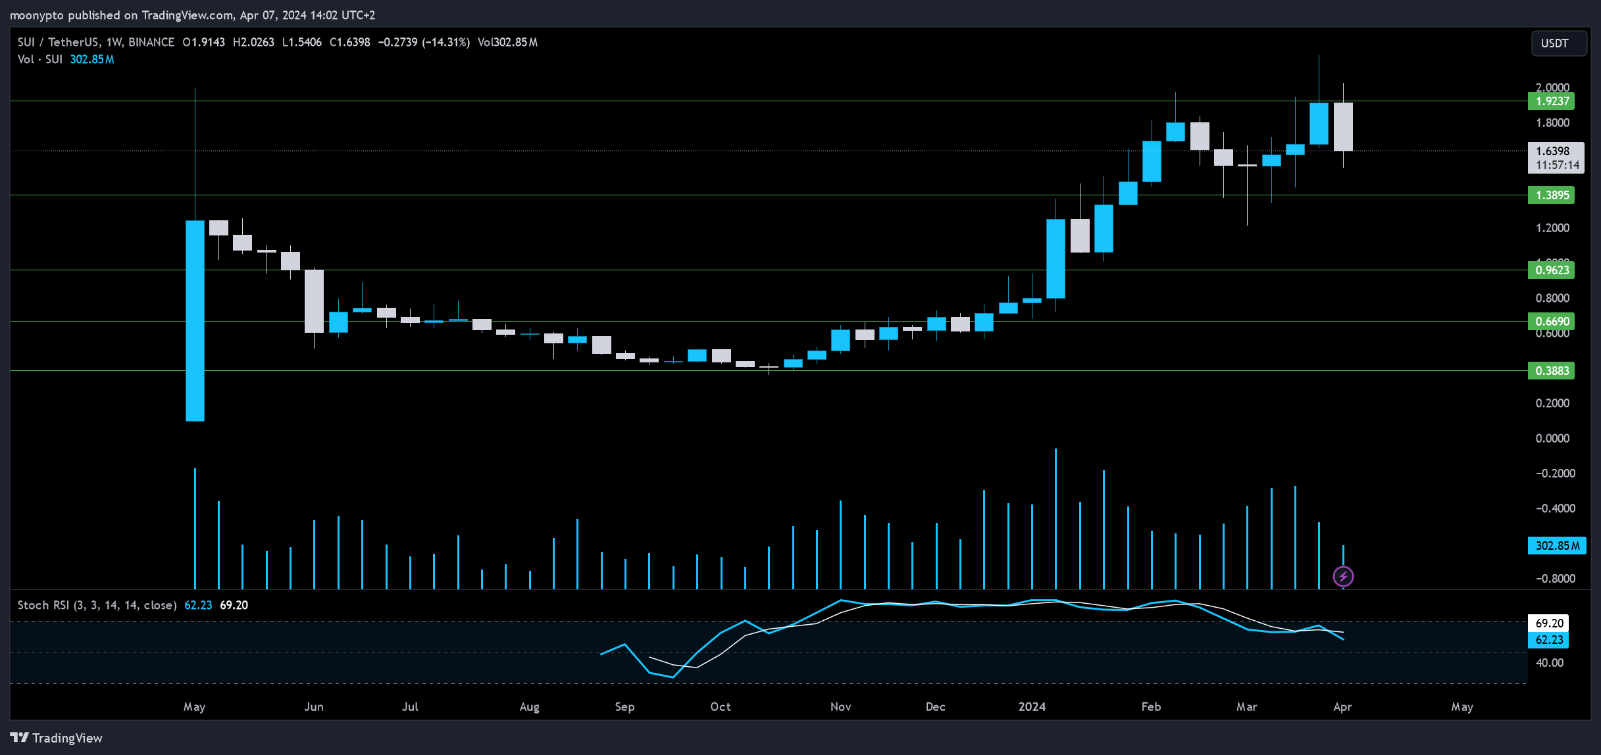The height and width of the screenshot is (755, 1601).
Task: Select the 1.3895 horizontal level label
Action: (x=1551, y=195)
